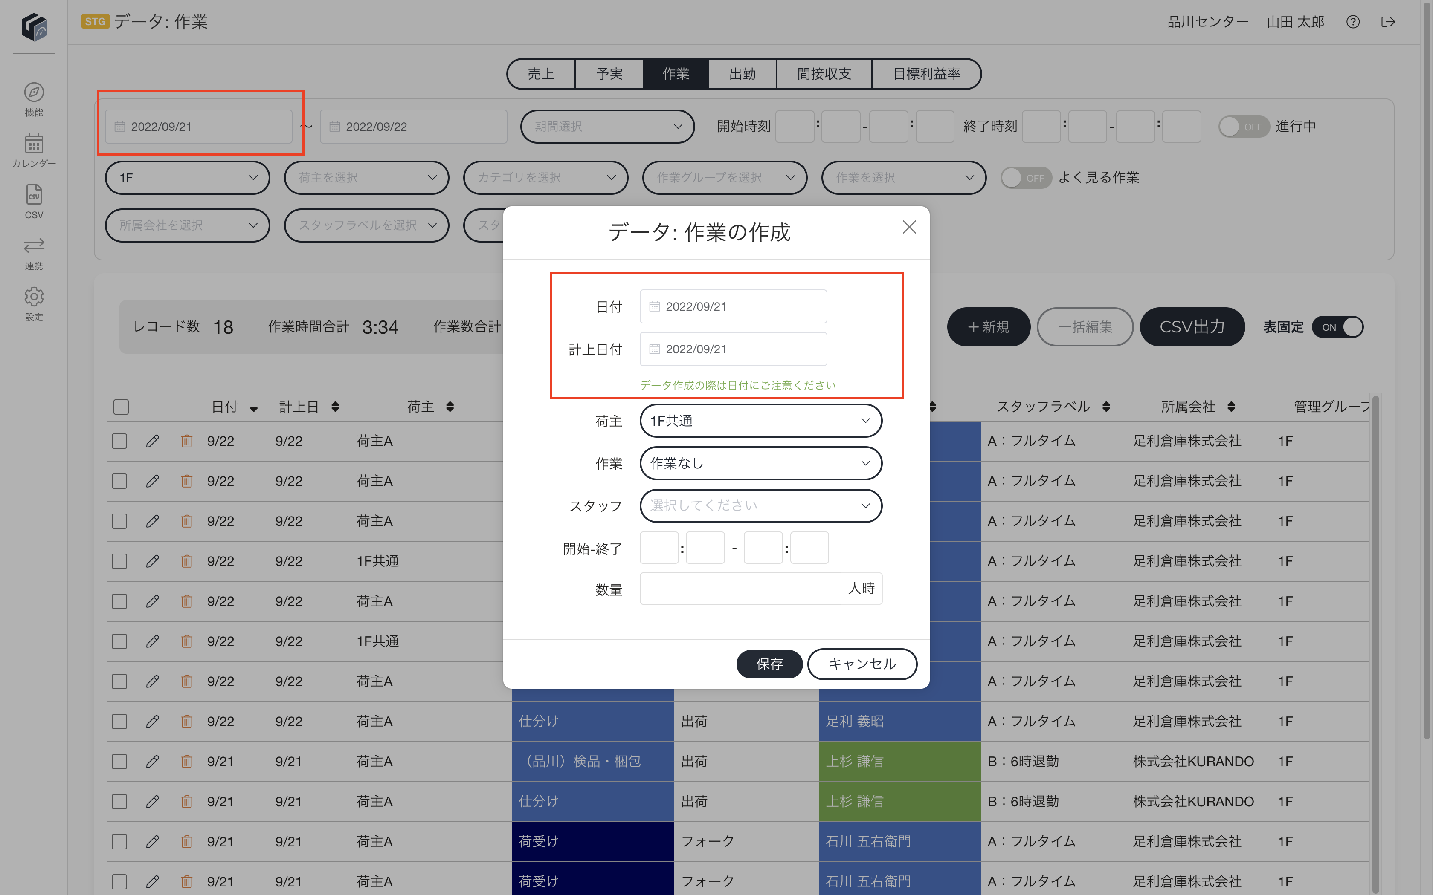
Task: Click the trash icon in first table row
Action: click(186, 441)
